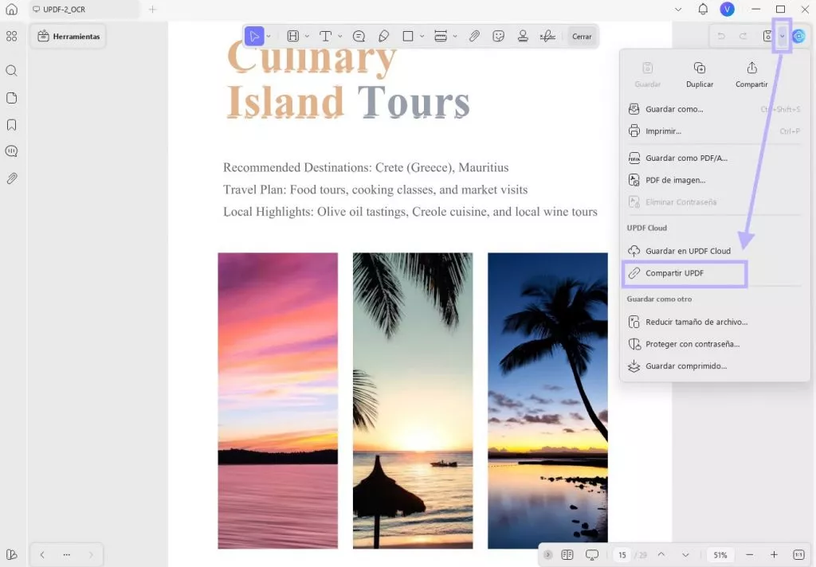Viewport: 816px width, 567px height.
Task: Choose Guardar como... option
Action: (x=713, y=109)
